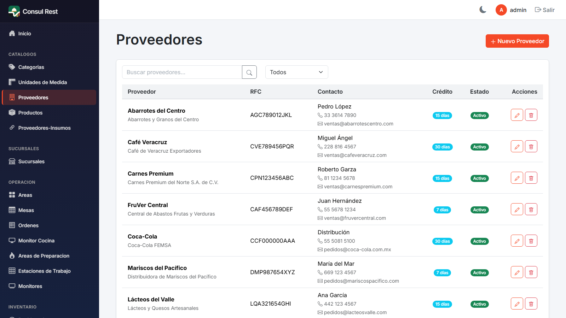
Task: Delete Lácteos del Valle supplier
Action: (531, 304)
